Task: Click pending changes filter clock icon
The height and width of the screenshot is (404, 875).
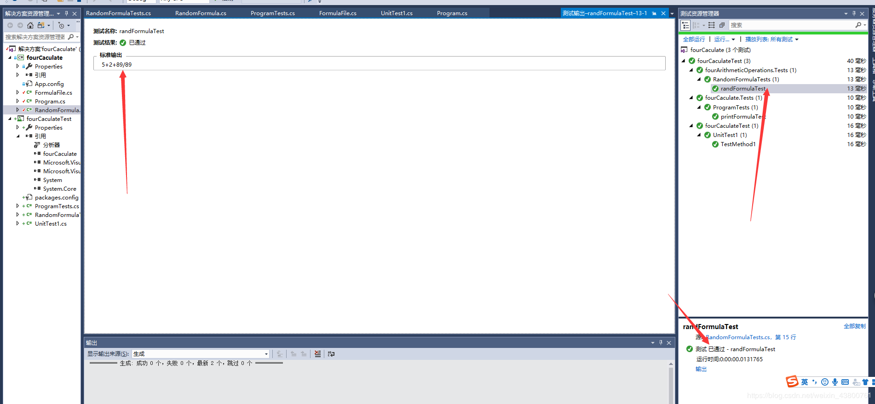Action: pyautogui.click(x=61, y=25)
